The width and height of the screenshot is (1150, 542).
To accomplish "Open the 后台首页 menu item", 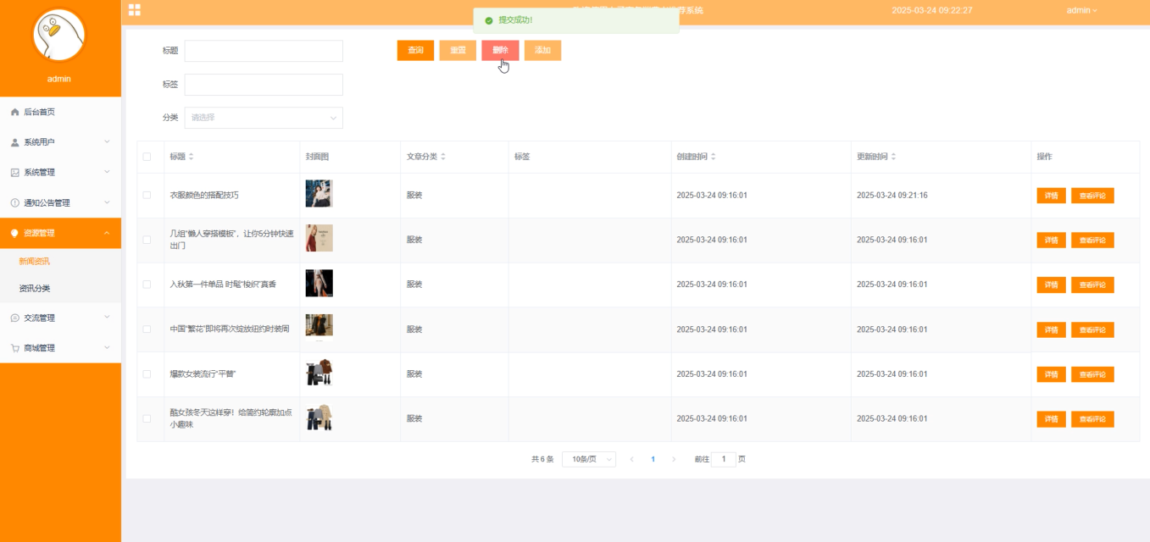I will pyautogui.click(x=60, y=112).
